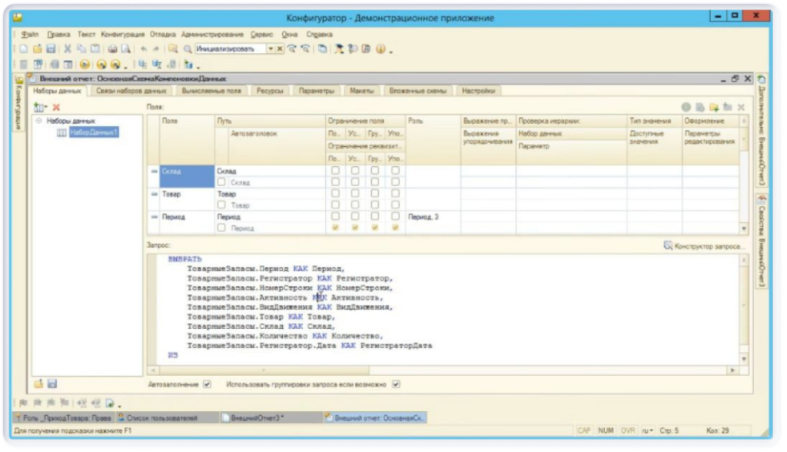787x452 pixels.
Task: Enable the Склад autotitle checkbox
Action: [221, 183]
